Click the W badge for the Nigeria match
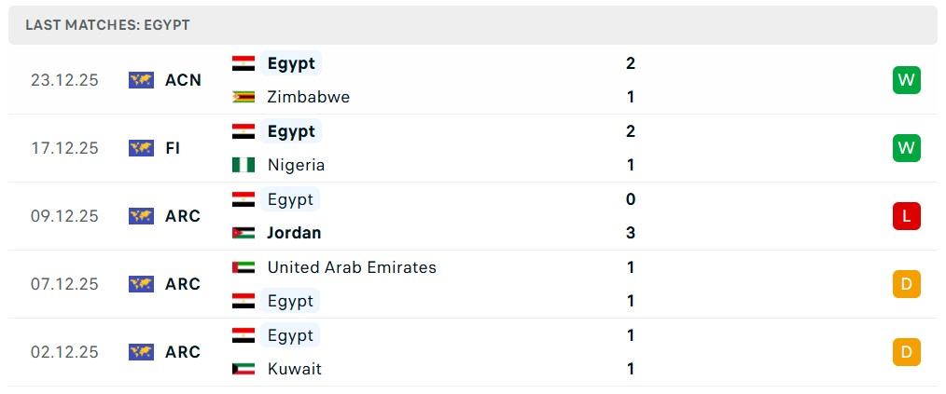 906,148
